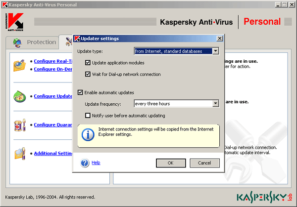Click the Kaspersky Lab logo at bottom right

pyautogui.click(x=264, y=197)
